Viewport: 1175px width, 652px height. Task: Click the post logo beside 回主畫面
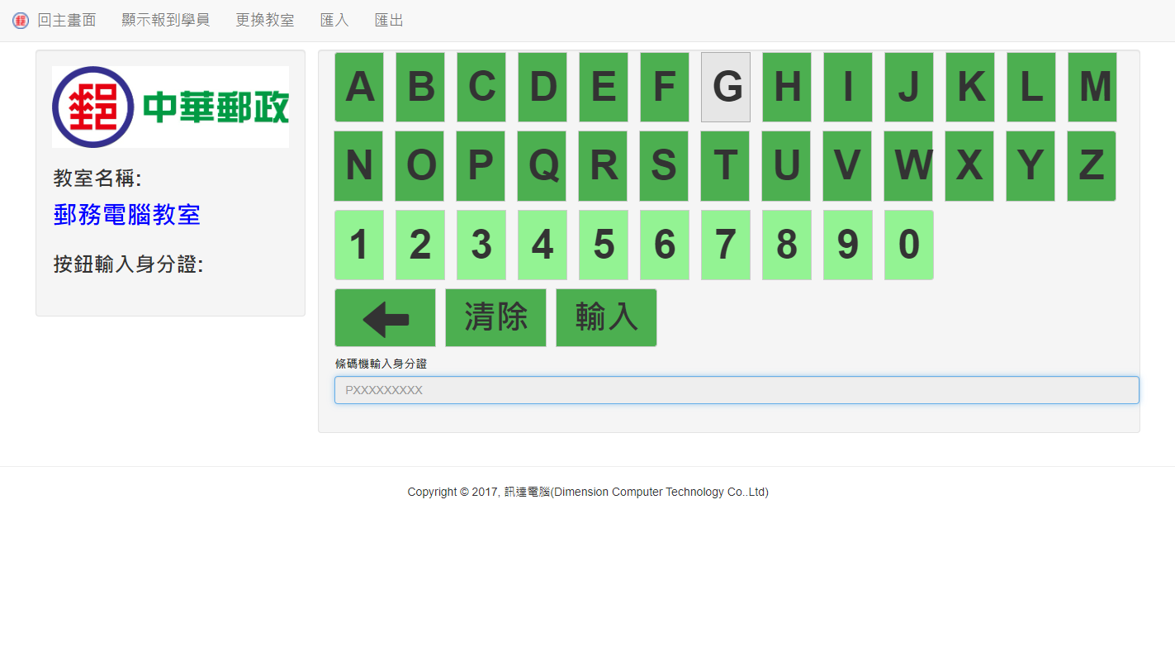[21, 21]
